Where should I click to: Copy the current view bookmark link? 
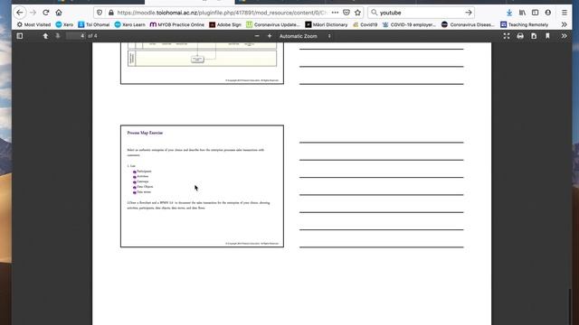(547, 36)
